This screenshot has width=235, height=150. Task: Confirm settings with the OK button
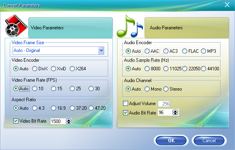(171, 141)
